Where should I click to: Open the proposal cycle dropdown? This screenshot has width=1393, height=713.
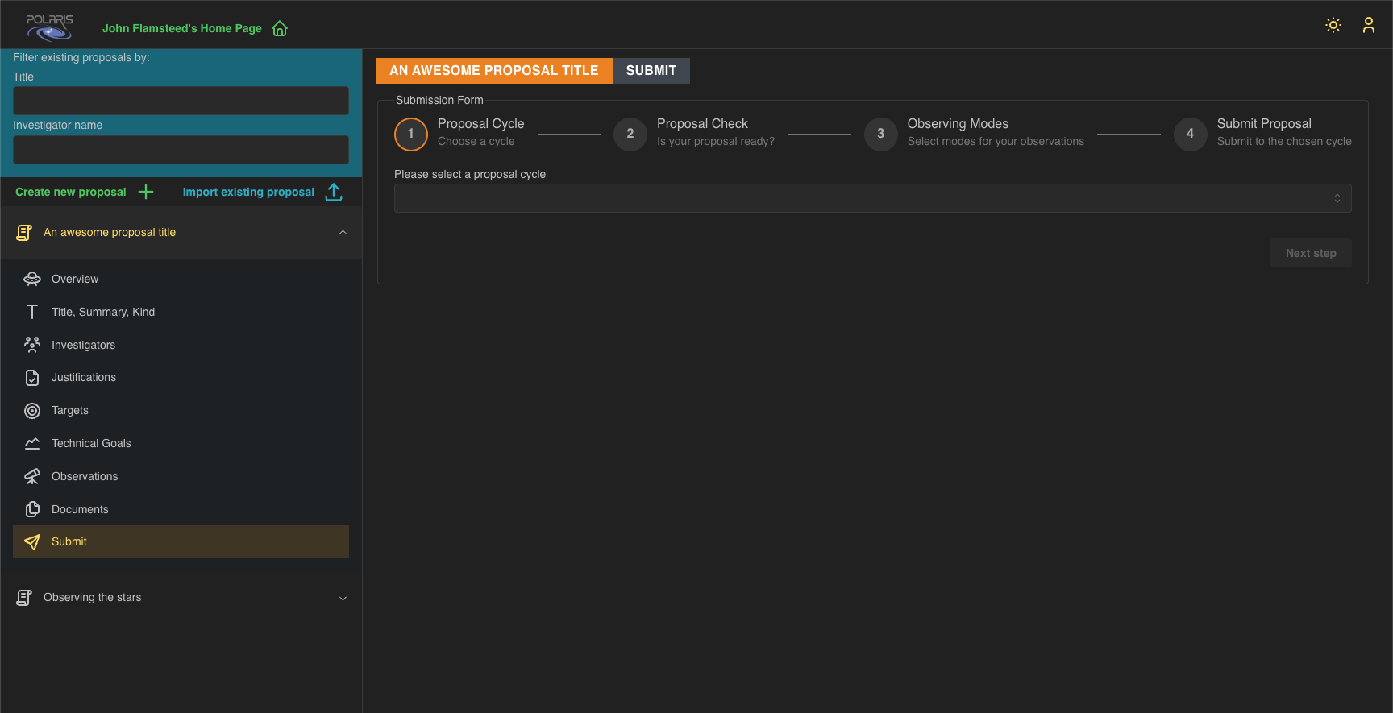point(872,198)
